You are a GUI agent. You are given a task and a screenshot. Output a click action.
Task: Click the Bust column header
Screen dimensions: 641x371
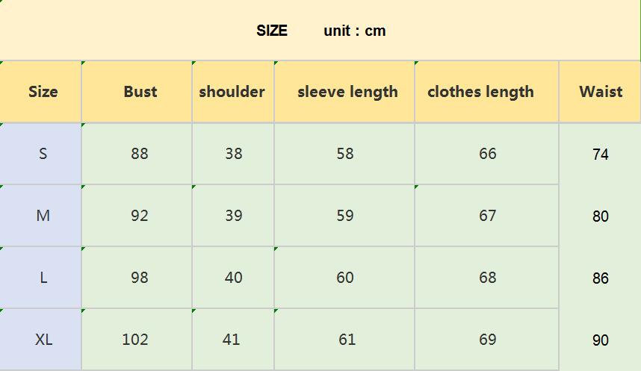pyautogui.click(x=140, y=92)
